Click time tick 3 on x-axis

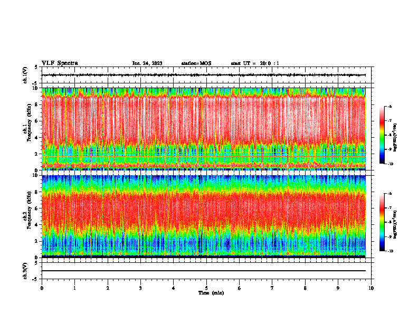(x=140, y=288)
